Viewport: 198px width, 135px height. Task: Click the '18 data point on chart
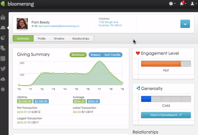[111, 73]
